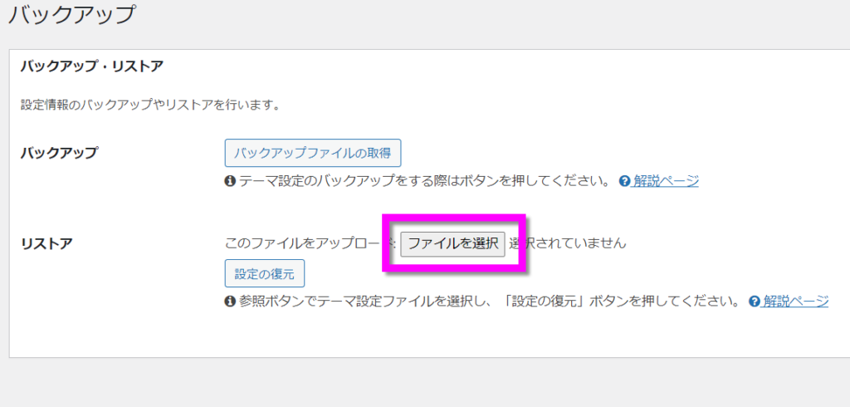Click the 設定の復元 button

tap(264, 273)
